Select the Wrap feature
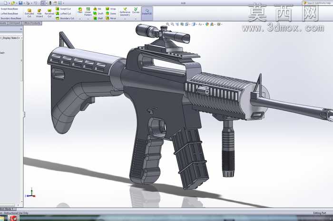Viewport: 333px width, 221px height. [111, 9]
